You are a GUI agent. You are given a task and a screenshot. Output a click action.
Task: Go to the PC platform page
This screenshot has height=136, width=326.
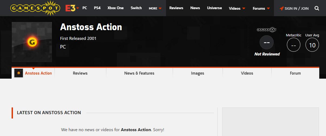[x=85, y=8]
